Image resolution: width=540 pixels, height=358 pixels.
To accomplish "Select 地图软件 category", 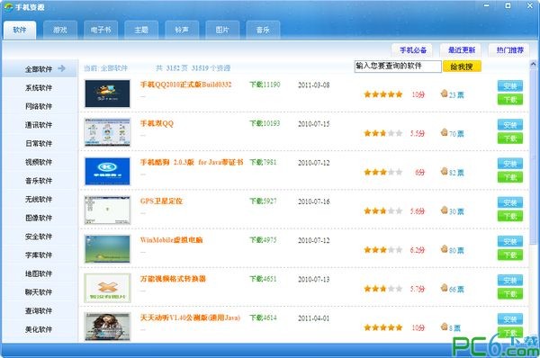I will (x=39, y=273).
